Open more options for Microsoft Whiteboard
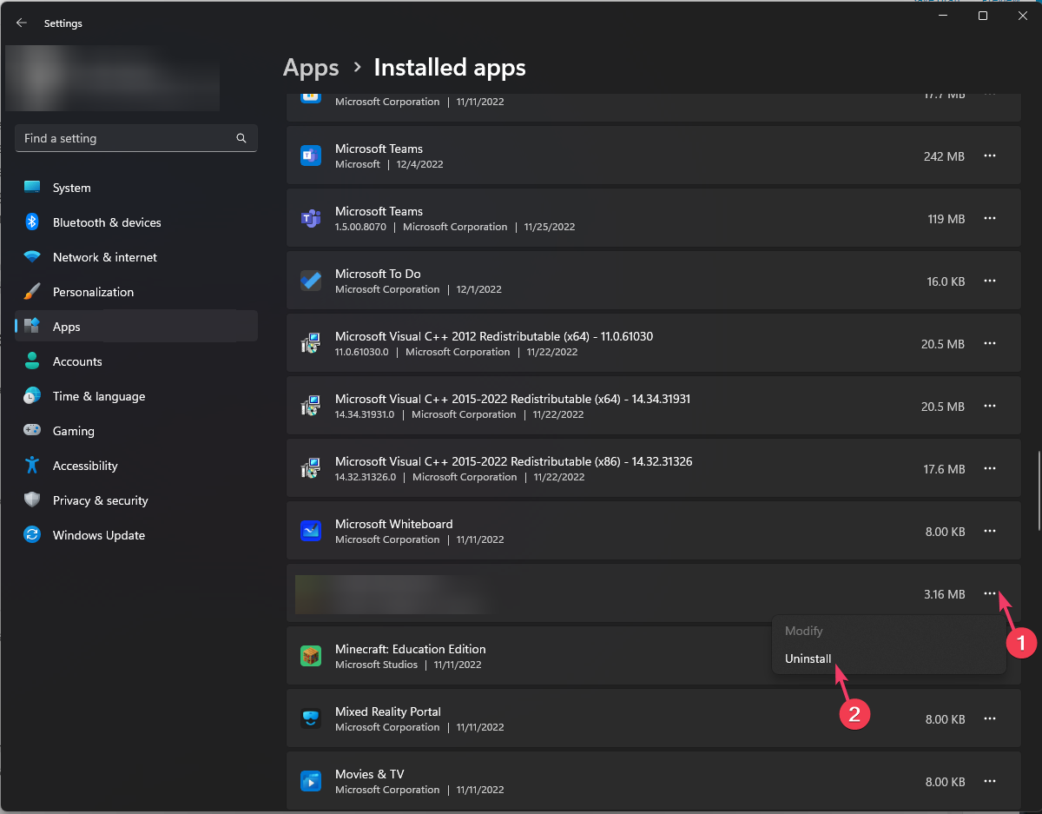The width and height of the screenshot is (1042, 814). click(x=989, y=531)
